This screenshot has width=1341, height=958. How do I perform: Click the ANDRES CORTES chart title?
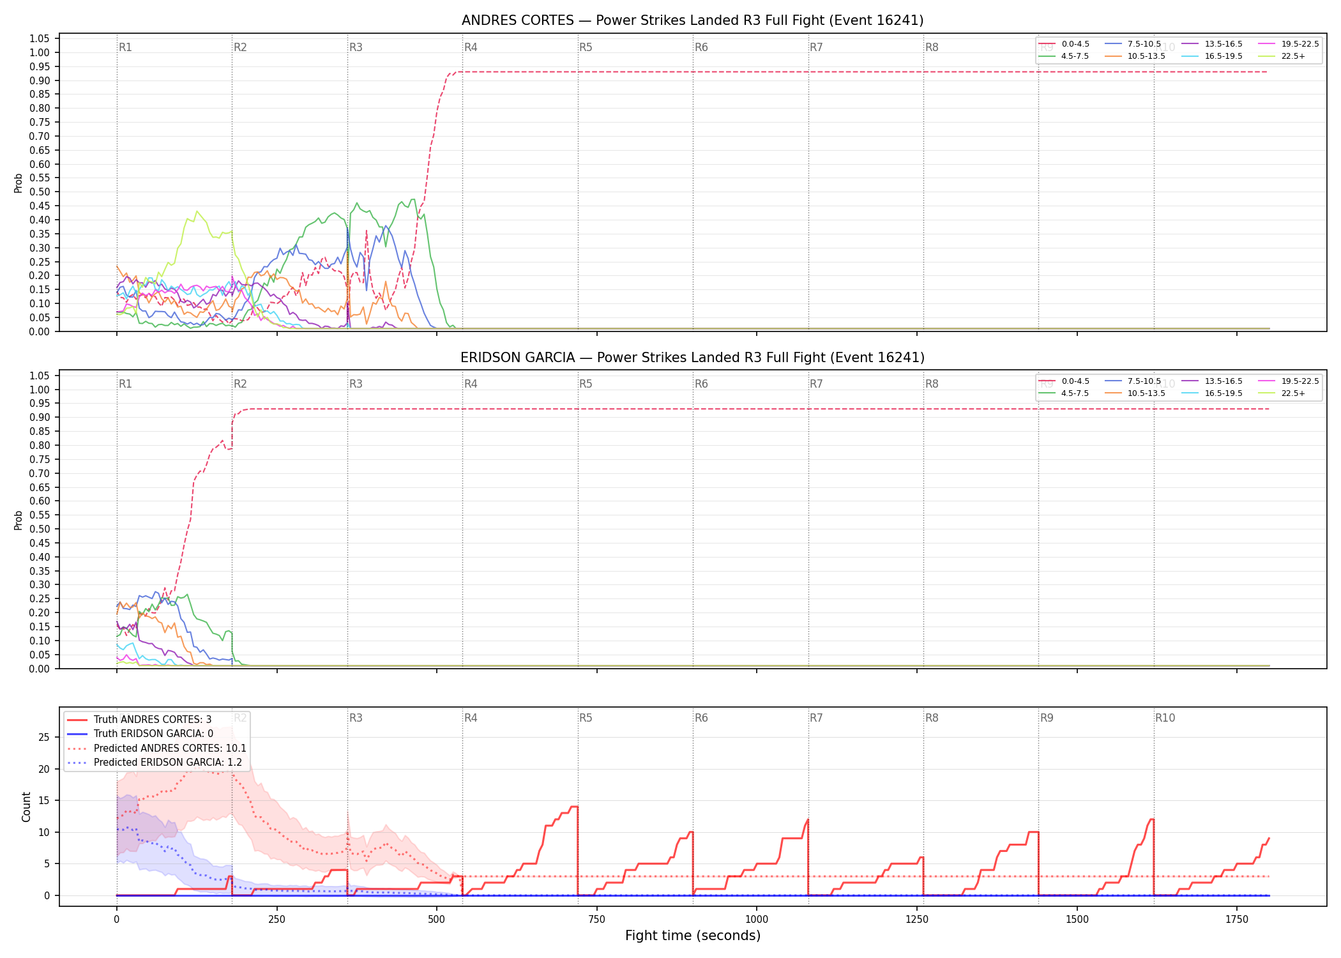coord(692,20)
